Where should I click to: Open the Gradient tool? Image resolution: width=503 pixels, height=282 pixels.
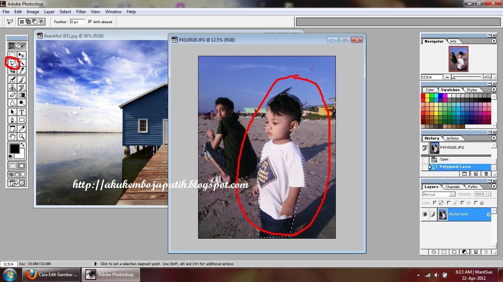[x=22, y=95]
